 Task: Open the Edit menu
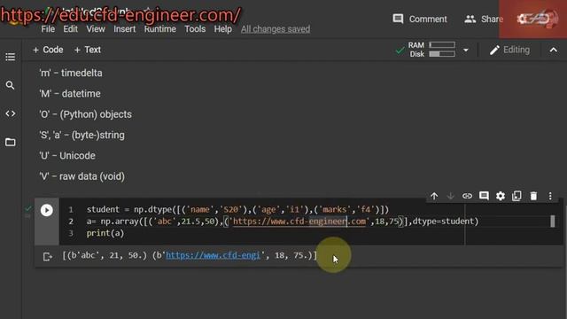point(71,29)
